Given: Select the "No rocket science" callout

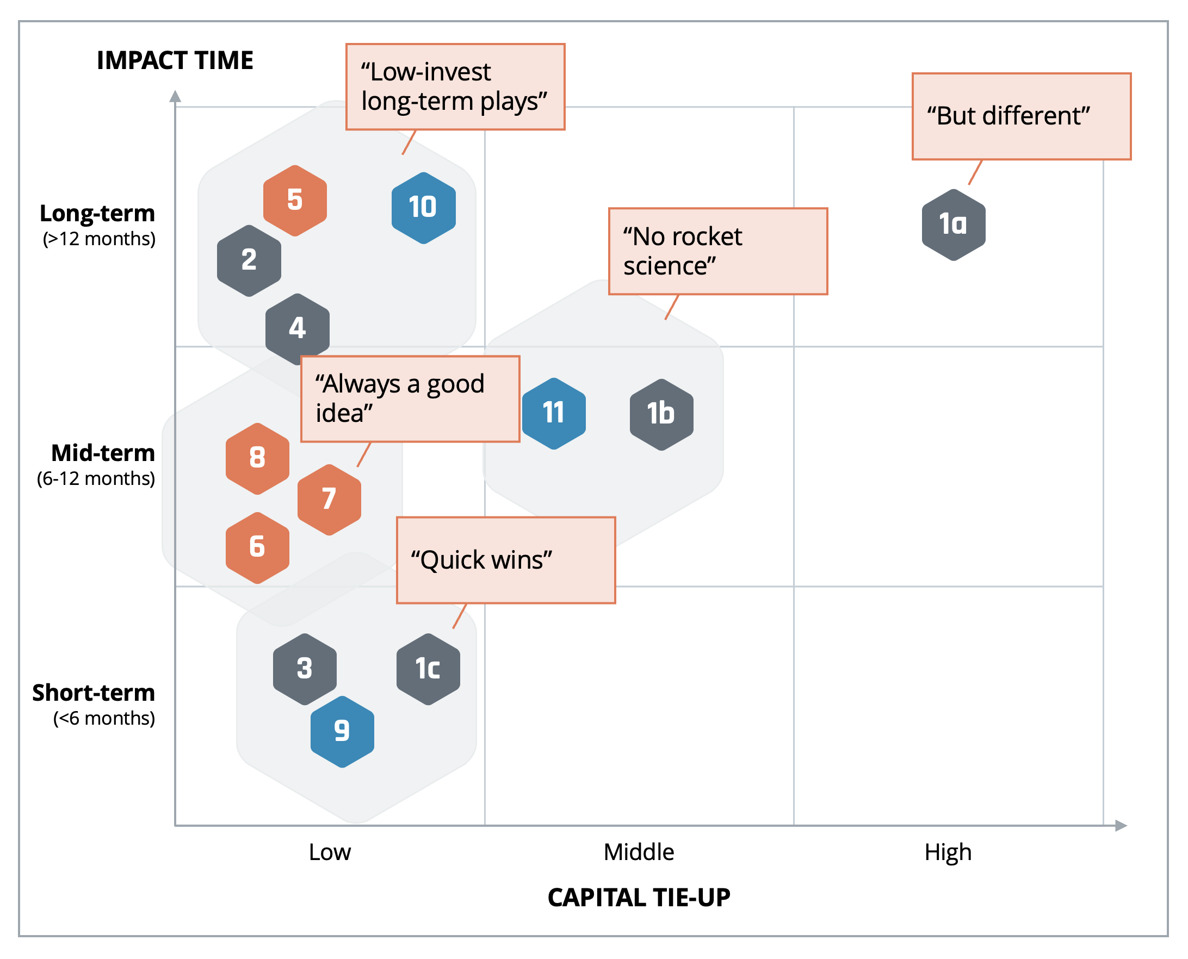Looking at the screenshot, I should tap(719, 252).
